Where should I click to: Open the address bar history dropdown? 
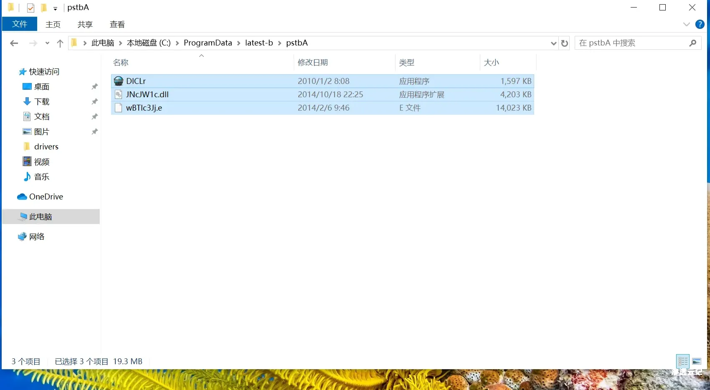point(553,43)
